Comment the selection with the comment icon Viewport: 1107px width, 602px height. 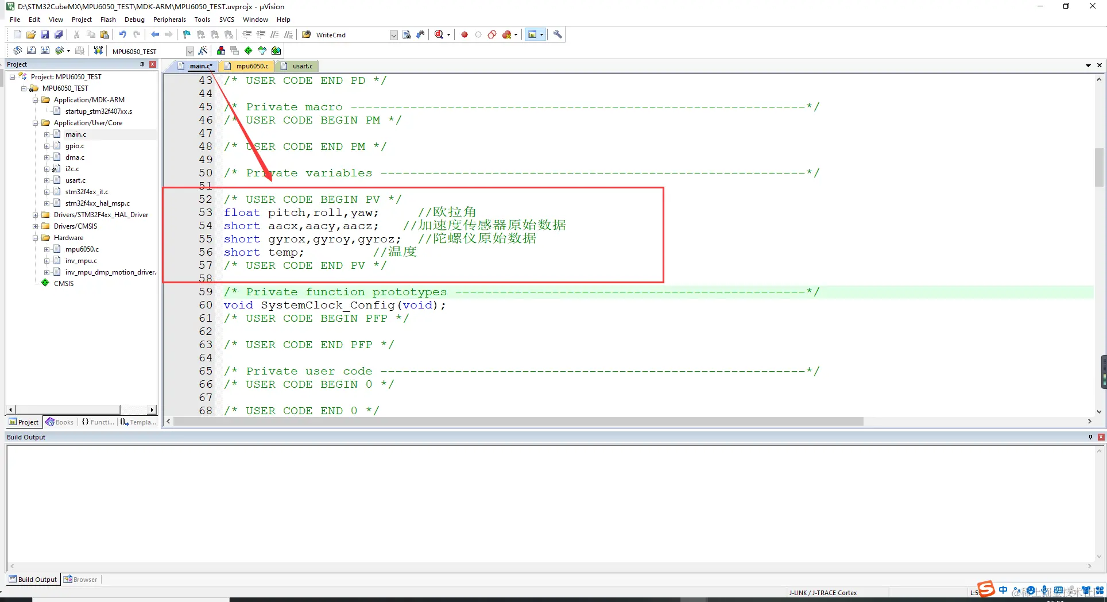tap(275, 34)
